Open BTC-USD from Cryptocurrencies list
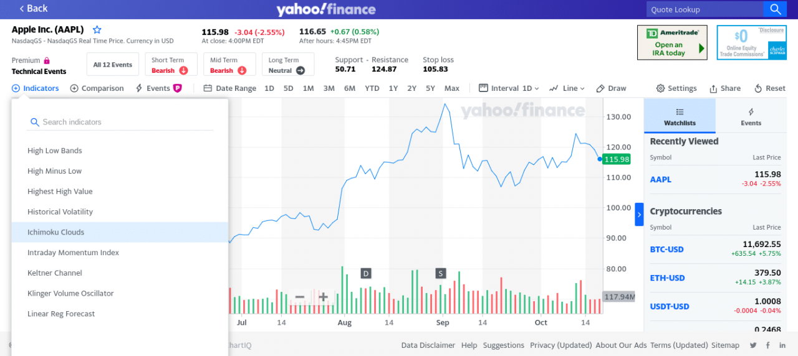Image resolution: width=798 pixels, height=356 pixels. click(666, 250)
